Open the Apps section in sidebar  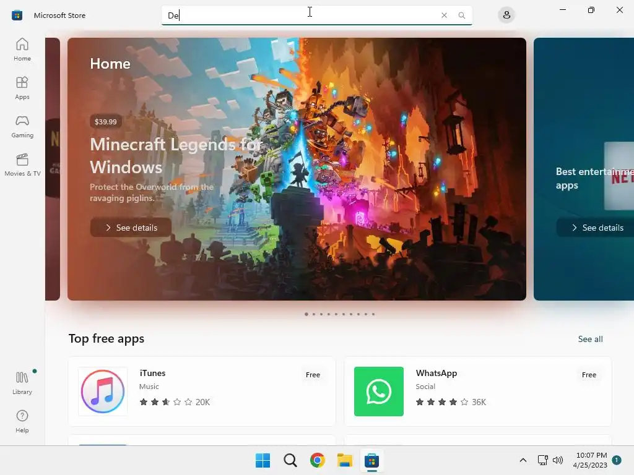[x=22, y=88]
